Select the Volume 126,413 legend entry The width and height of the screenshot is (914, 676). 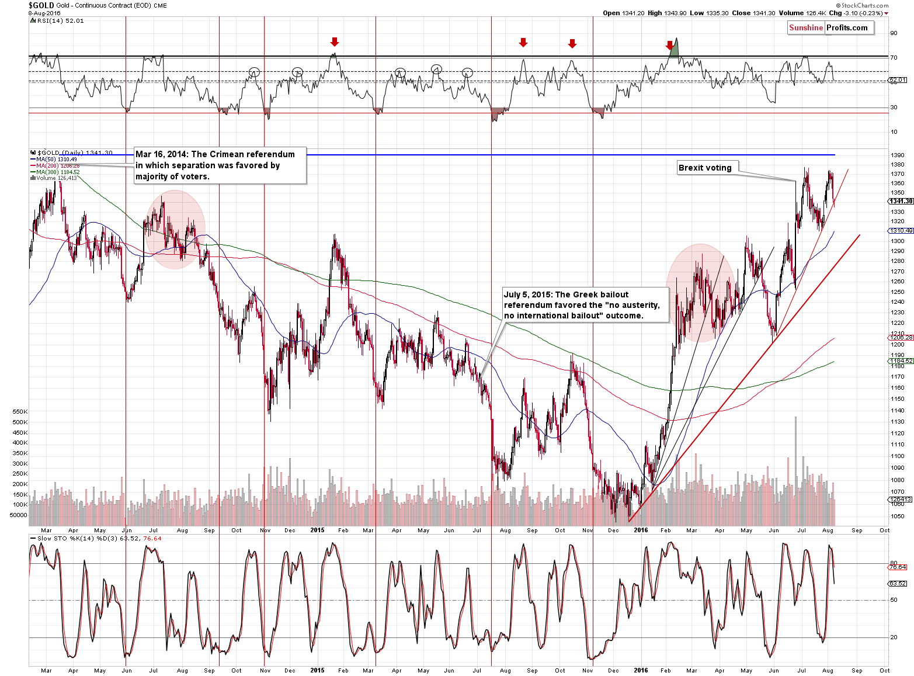(x=53, y=178)
